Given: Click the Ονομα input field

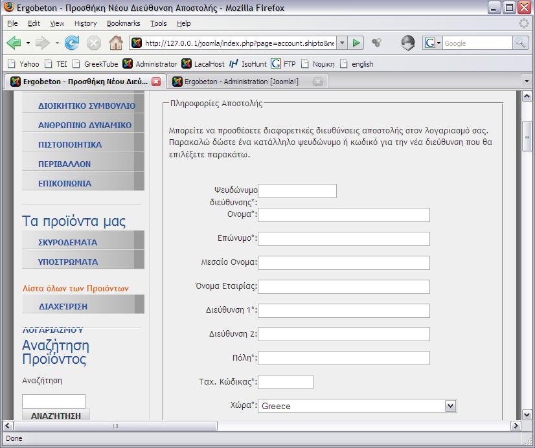Looking at the screenshot, I should click(343, 215).
